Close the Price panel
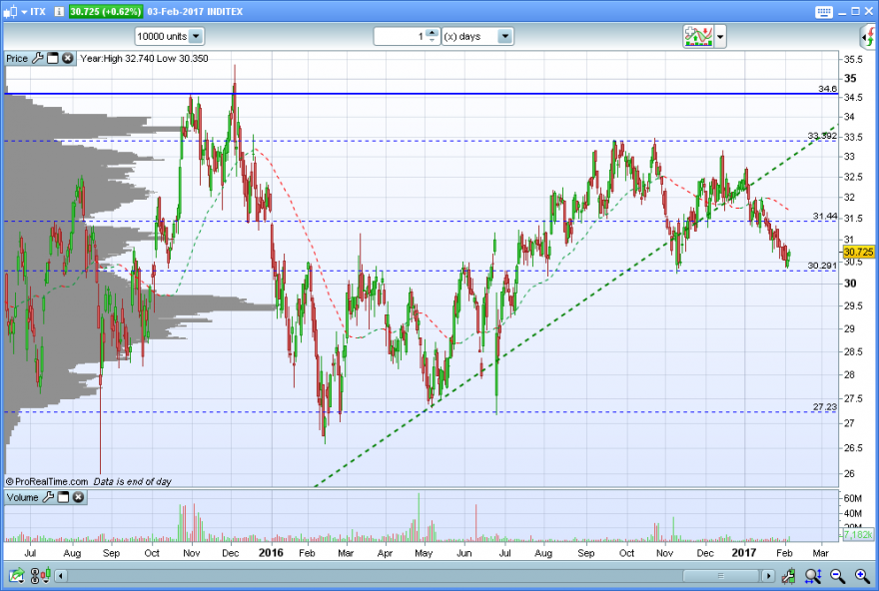879x591 pixels. 67,58
